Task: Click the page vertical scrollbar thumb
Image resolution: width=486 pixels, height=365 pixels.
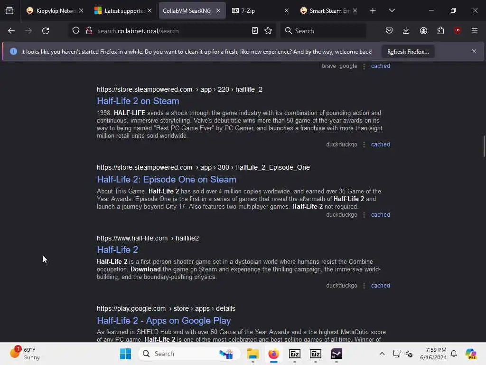Action: pyautogui.click(x=484, y=146)
